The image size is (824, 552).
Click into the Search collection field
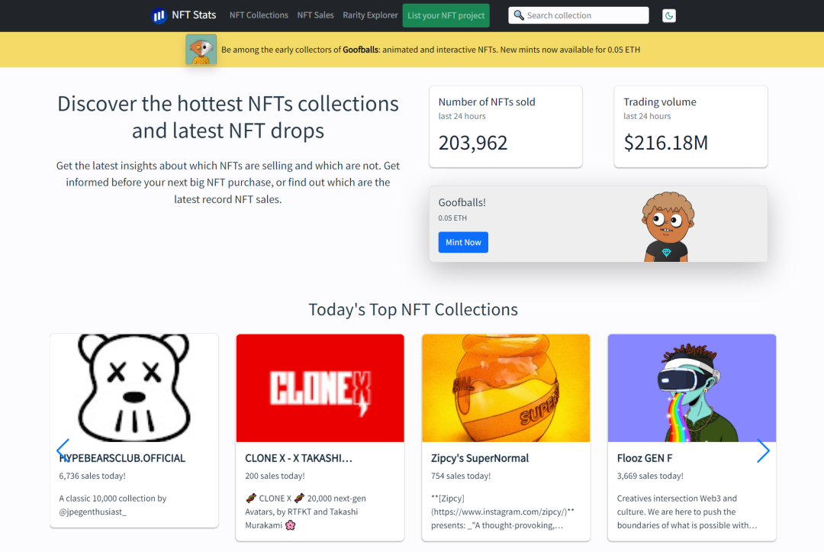point(578,15)
